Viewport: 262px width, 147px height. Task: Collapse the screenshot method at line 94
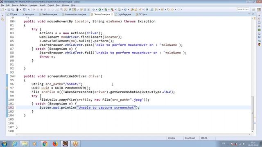click(15, 76)
